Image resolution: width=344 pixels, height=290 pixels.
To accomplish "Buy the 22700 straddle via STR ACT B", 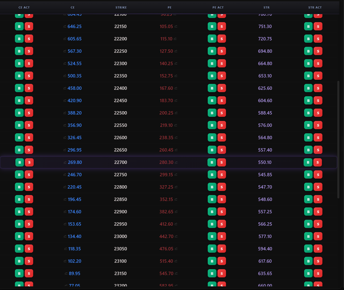I will (308, 162).
